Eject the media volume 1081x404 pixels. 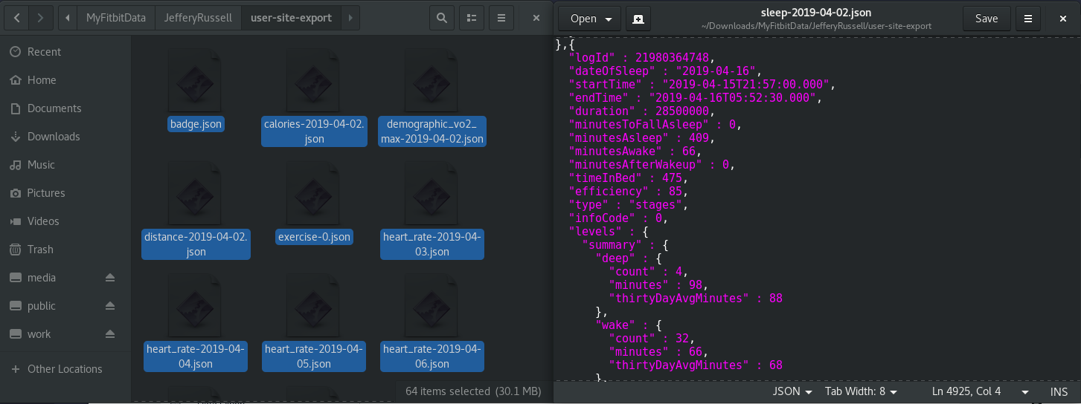click(110, 278)
